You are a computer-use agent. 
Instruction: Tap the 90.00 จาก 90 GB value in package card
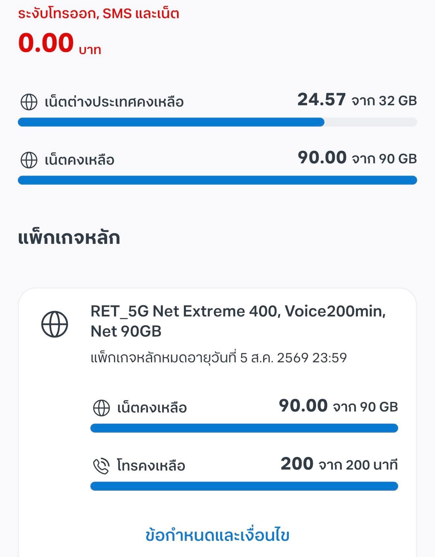coord(338,406)
